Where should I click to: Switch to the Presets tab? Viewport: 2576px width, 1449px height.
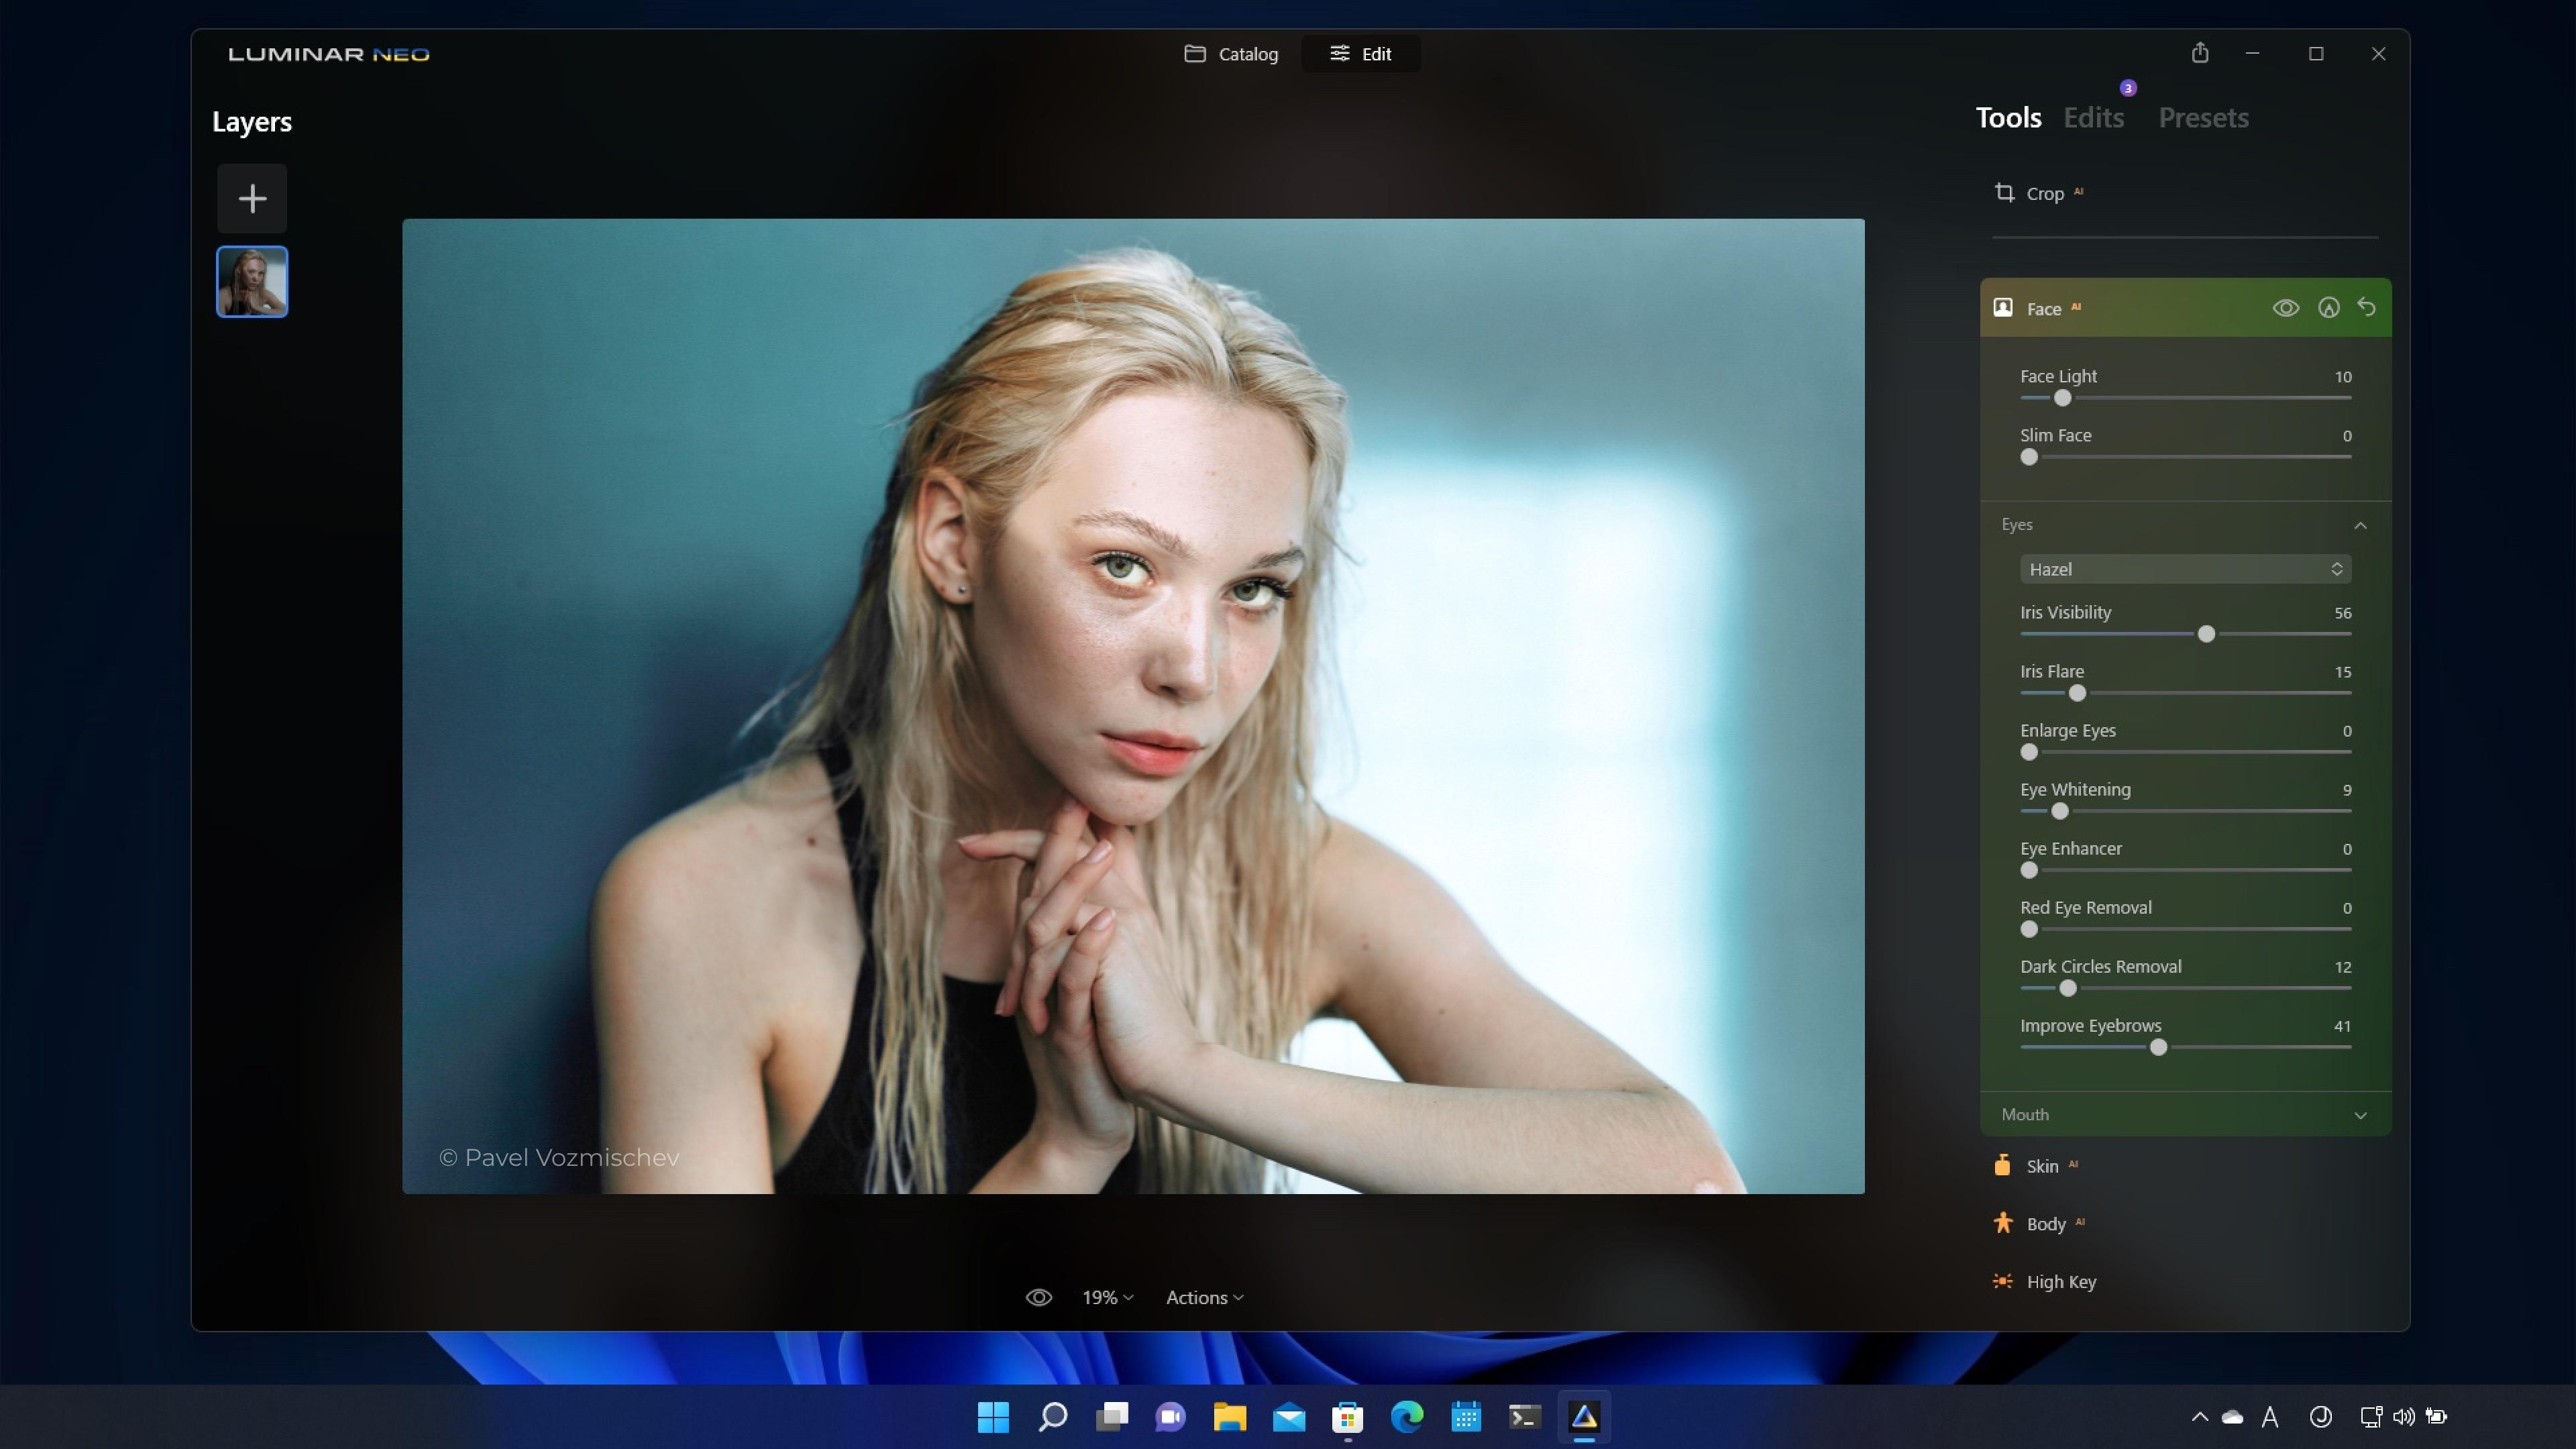click(x=2204, y=117)
